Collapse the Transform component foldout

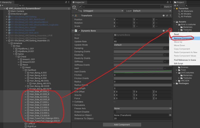tap(73, 15)
